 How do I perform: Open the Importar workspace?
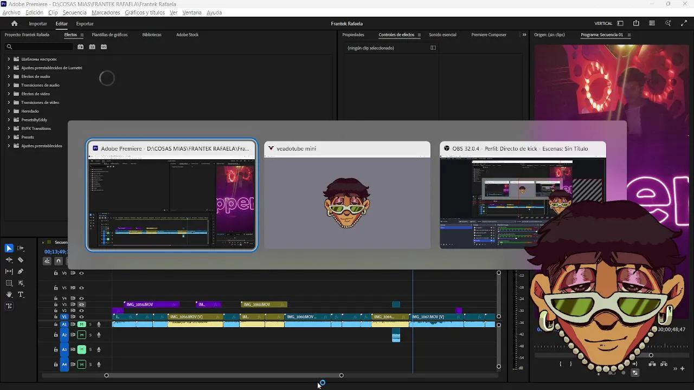pyautogui.click(x=38, y=23)
